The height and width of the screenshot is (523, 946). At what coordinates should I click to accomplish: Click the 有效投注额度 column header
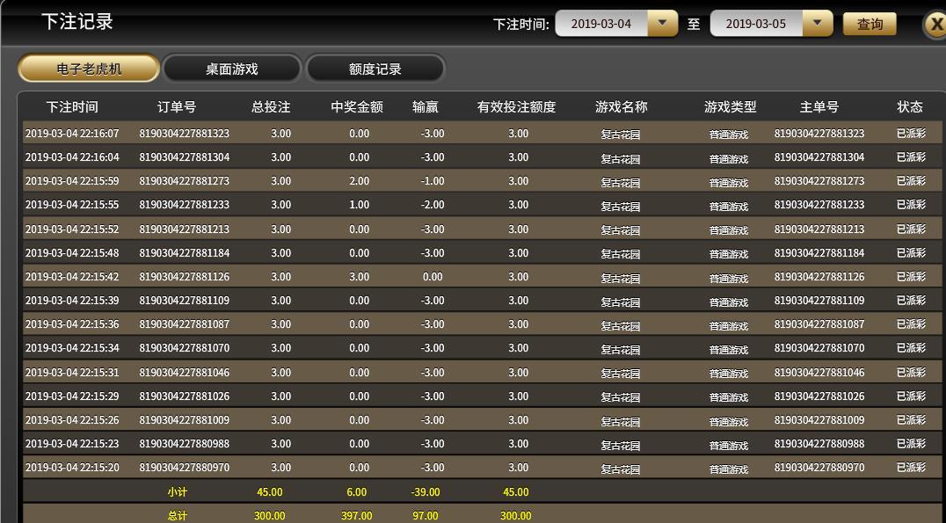[516, 107]
